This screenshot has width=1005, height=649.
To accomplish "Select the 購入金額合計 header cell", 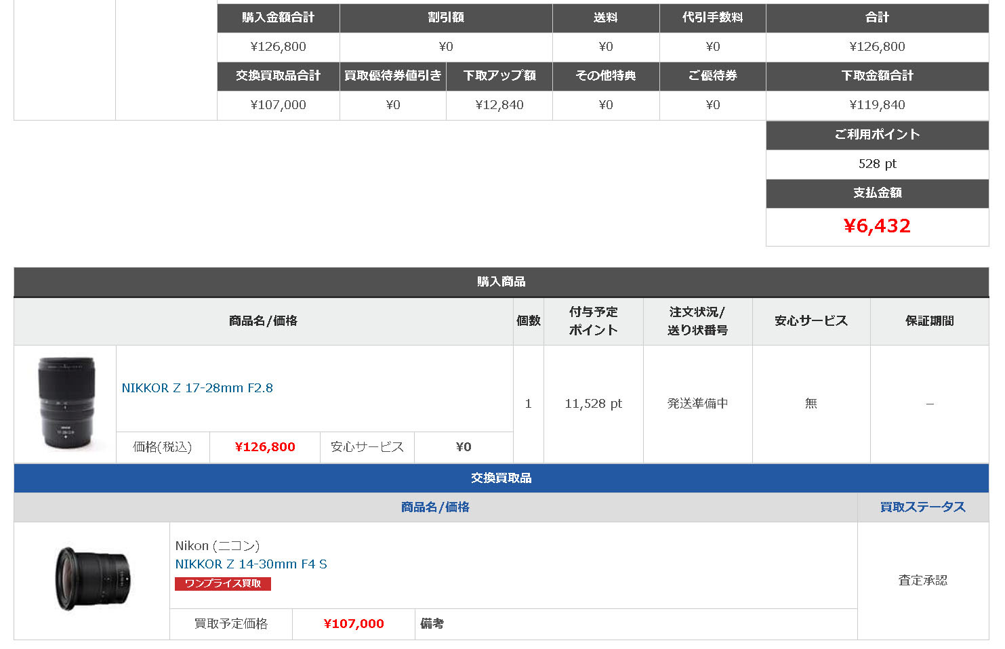I will pyautogui.click(x=279, y=18).
